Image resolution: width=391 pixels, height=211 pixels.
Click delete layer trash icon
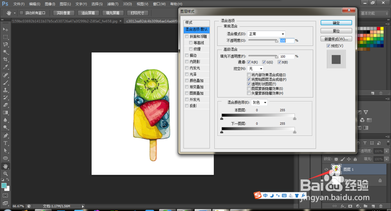pos(381,206)
